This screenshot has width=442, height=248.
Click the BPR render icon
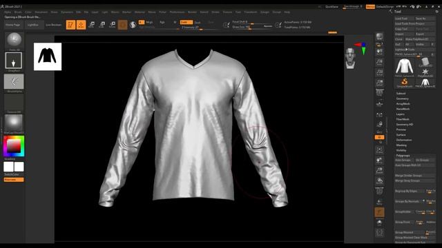(x=379, y=37)
